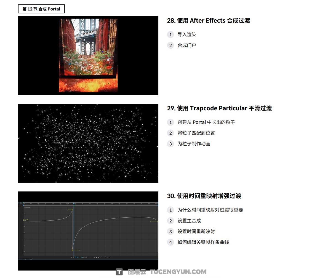Image resolution: width=320 pixels, height=278 pixels.
Task: Click number badge 2 beside '合成门户'
Action: (x=170, y=46)
